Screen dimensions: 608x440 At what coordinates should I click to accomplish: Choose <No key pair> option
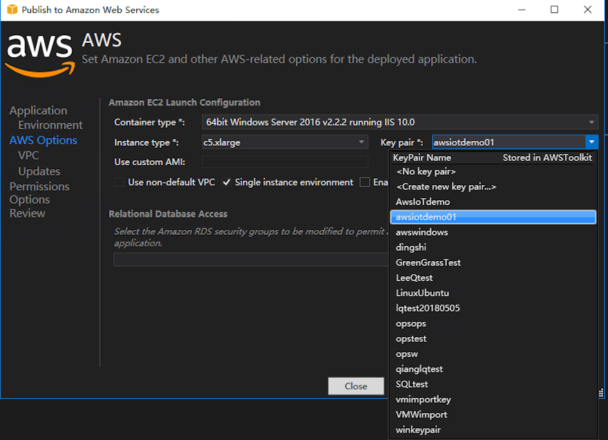[x=493, y=171]
